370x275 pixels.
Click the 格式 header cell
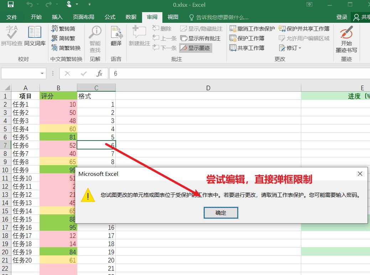point(96,96)
